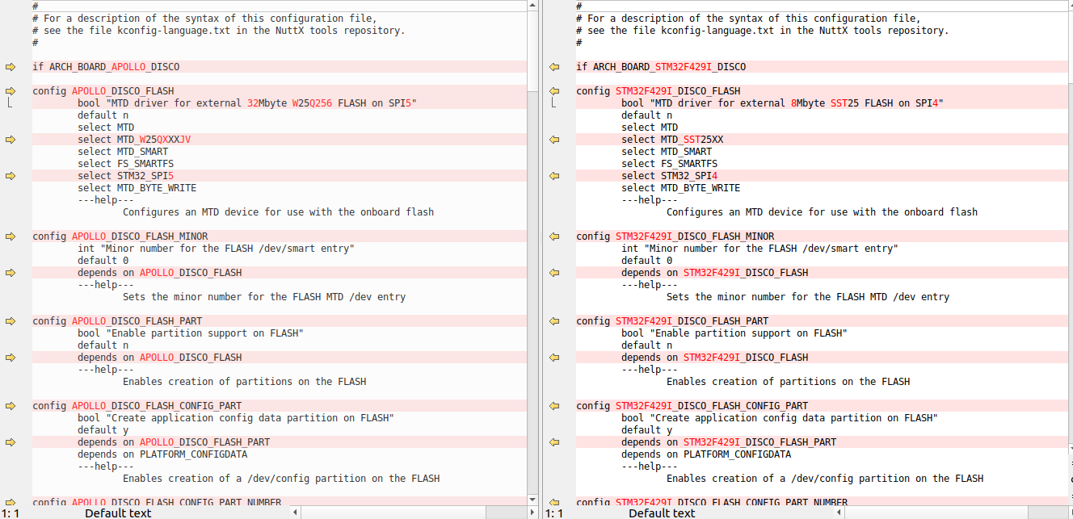Click right arrow beside 'select STM32_SPI4'
This screenshot has width=1073, height=519.
pyautogui.click(x=554, y=176)
